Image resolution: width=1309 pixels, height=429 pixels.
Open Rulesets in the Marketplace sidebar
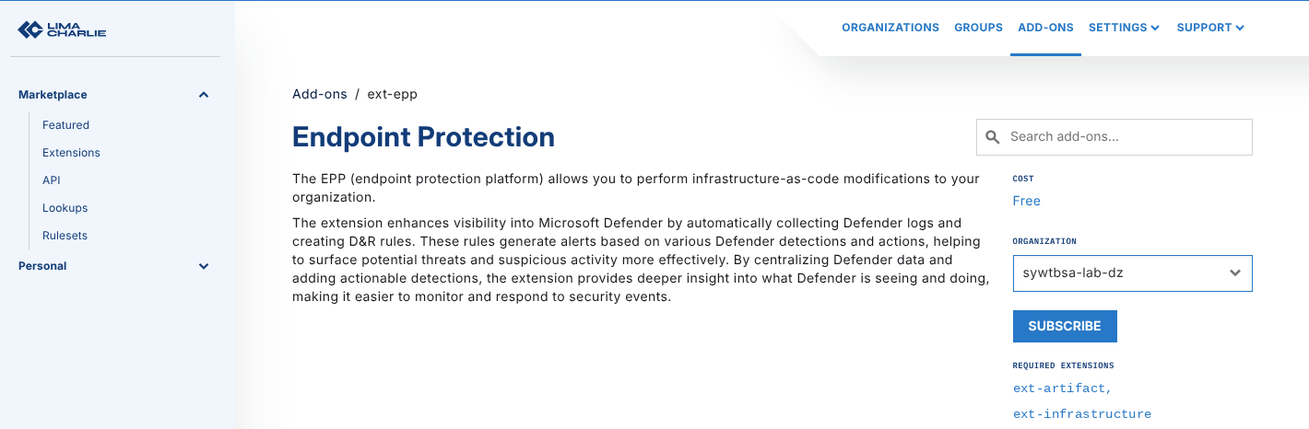(x=65, y=236)
